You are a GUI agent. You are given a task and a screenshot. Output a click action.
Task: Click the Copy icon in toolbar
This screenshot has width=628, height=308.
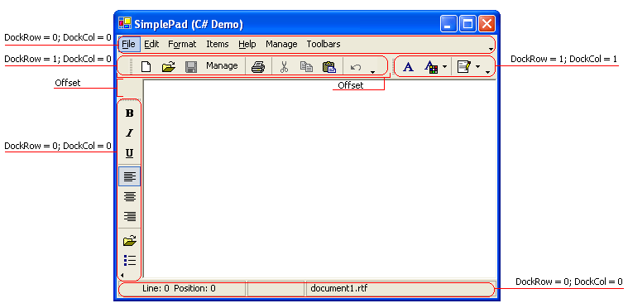click(x=306, y=66)
